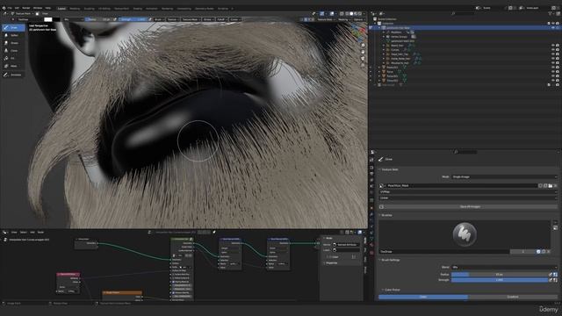Open the outliner filter funnel
Screen dimensions: 562x316
tap(551, 14)
